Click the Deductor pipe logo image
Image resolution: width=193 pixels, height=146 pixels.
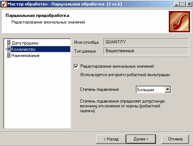pos(179,22)
